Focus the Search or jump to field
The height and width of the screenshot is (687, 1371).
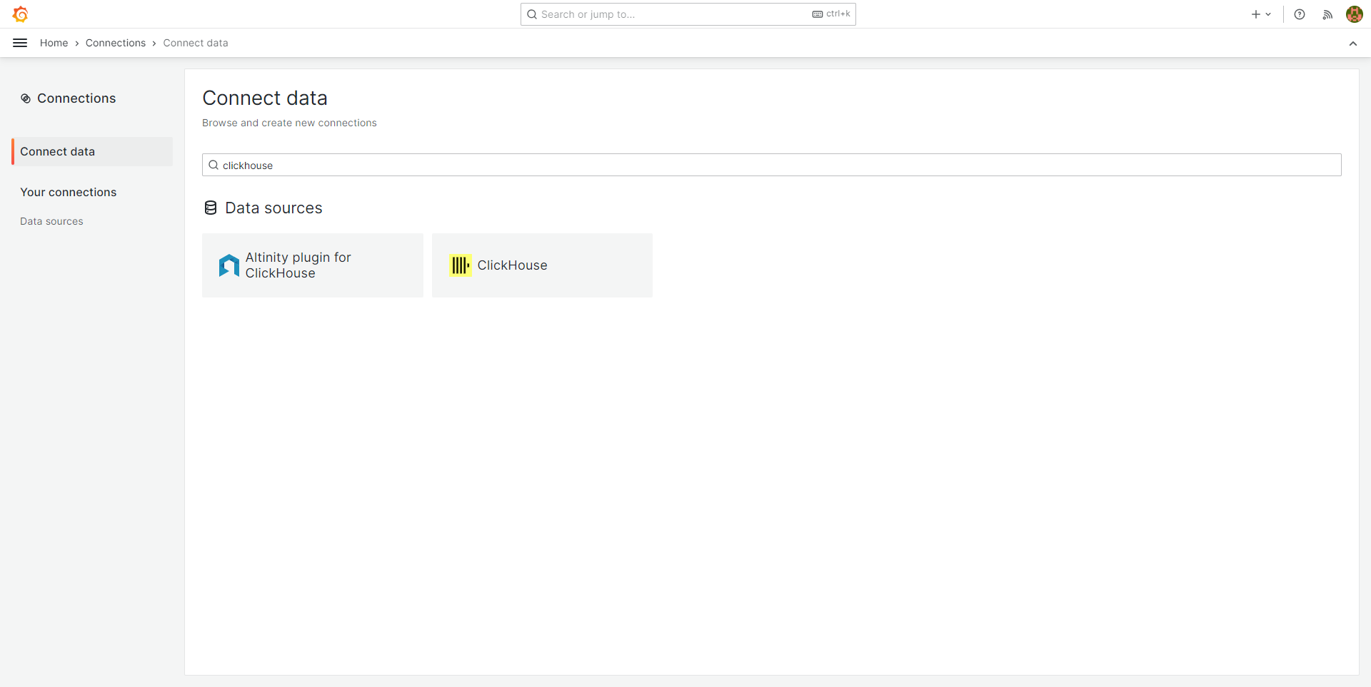coord(688,14)
